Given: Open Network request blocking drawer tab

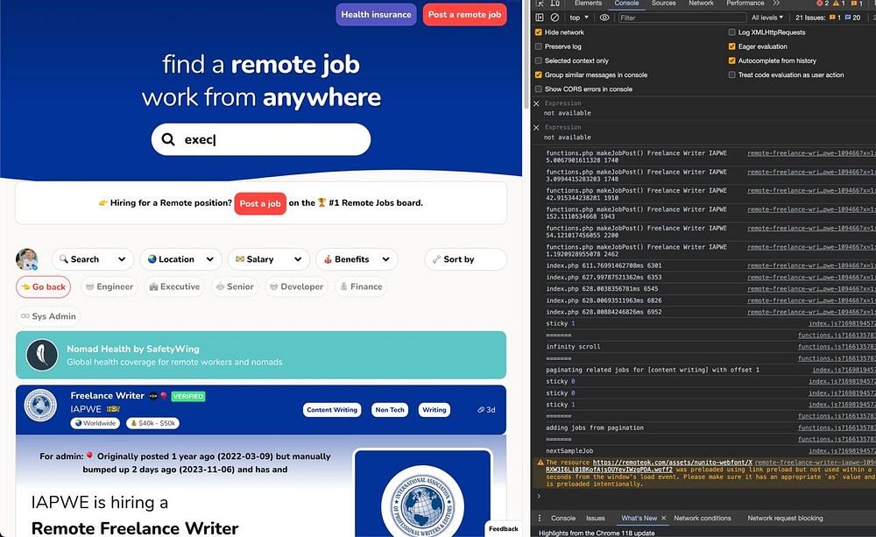Looking at the screenshot, I should click(785, 519).
